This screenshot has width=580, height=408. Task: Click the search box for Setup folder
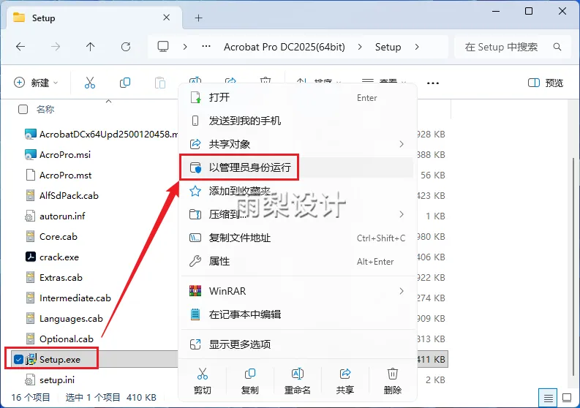coord(512,47)
